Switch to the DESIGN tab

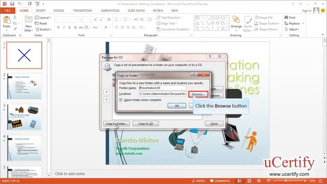point(59,10)
